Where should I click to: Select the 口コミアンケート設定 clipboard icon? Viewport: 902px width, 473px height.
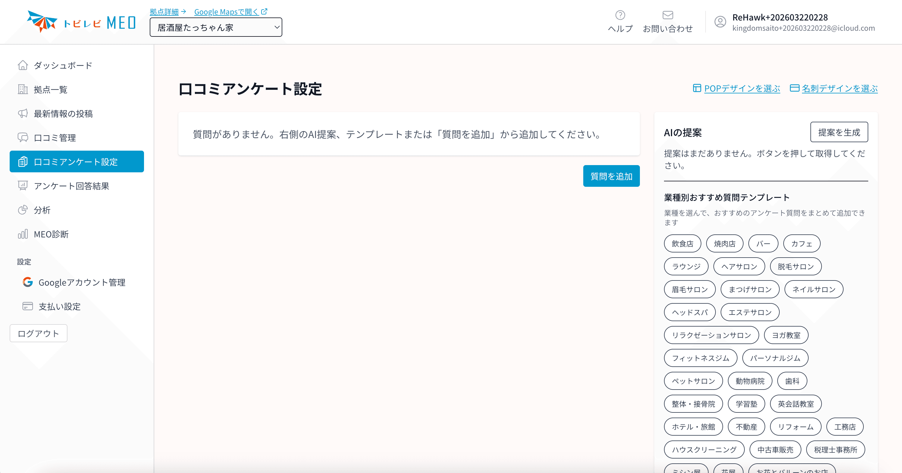23,161
